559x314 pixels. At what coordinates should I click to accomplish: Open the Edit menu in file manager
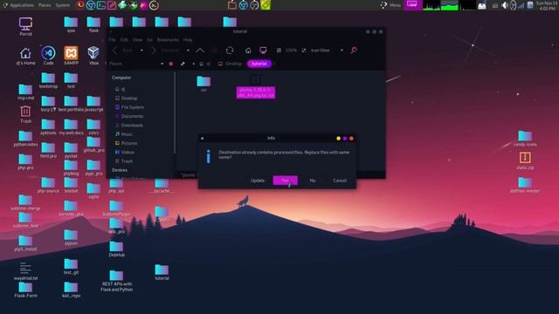(x=124, y=40)
